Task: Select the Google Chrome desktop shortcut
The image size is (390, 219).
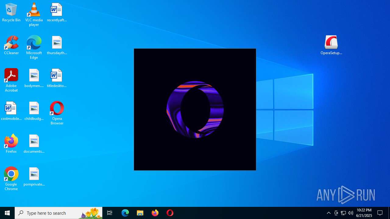Action: (x=11, y=179)
